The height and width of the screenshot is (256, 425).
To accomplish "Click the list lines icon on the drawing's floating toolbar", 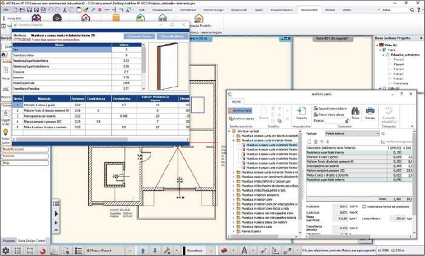I will point(56,203).
